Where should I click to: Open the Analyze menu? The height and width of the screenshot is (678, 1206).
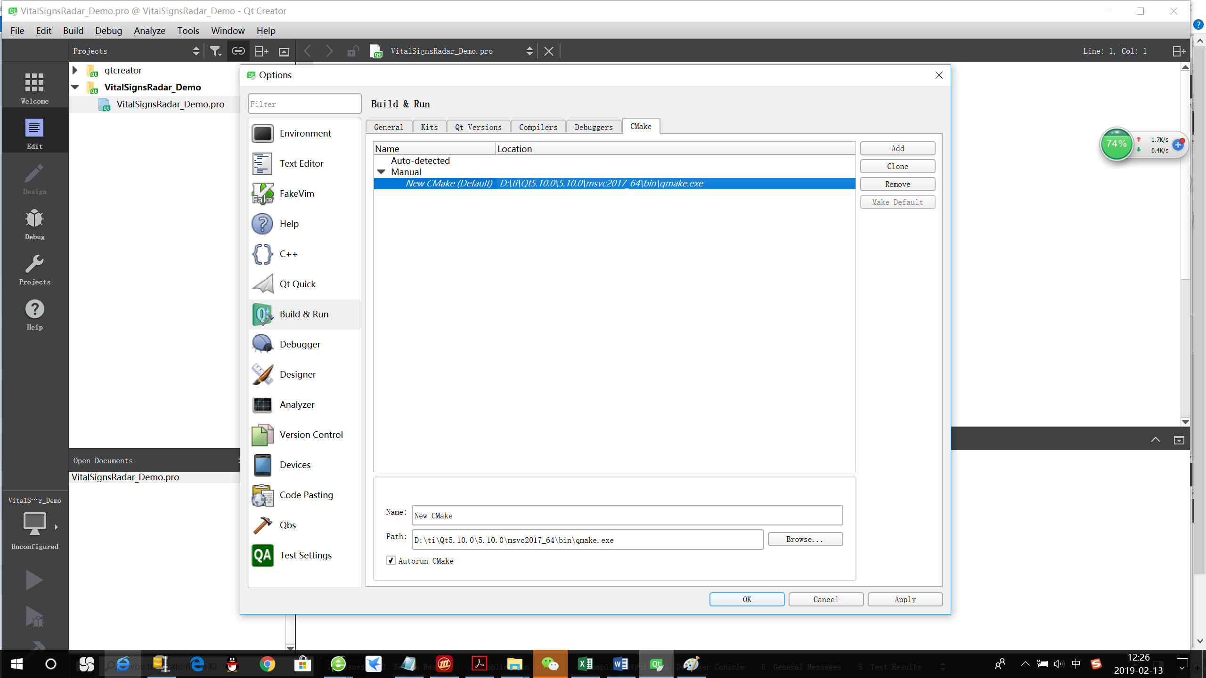pos(149,31)
